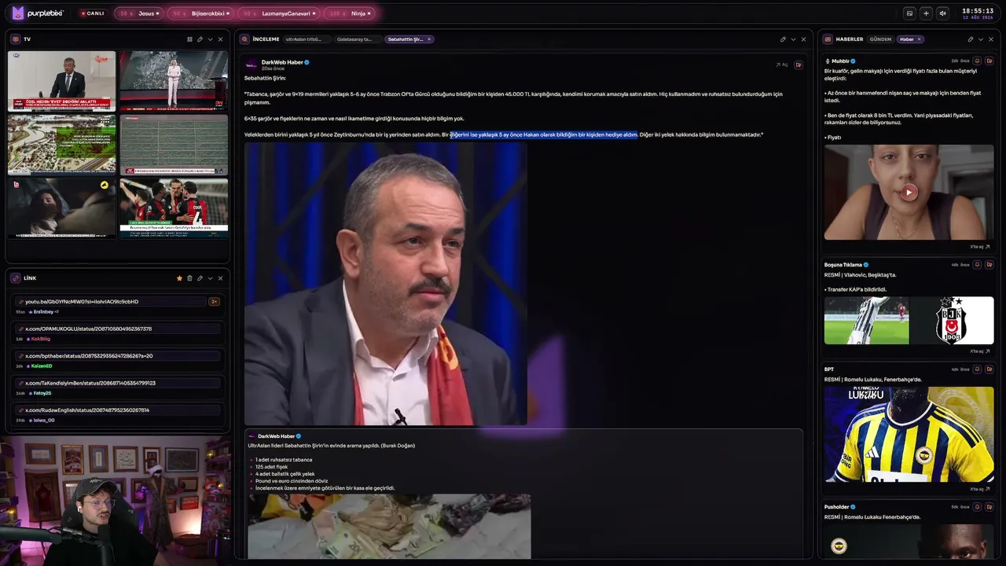Open the x.com/OPAMUKOGLU status link
Screen dimensions: 1006x566
coord(118,329)
